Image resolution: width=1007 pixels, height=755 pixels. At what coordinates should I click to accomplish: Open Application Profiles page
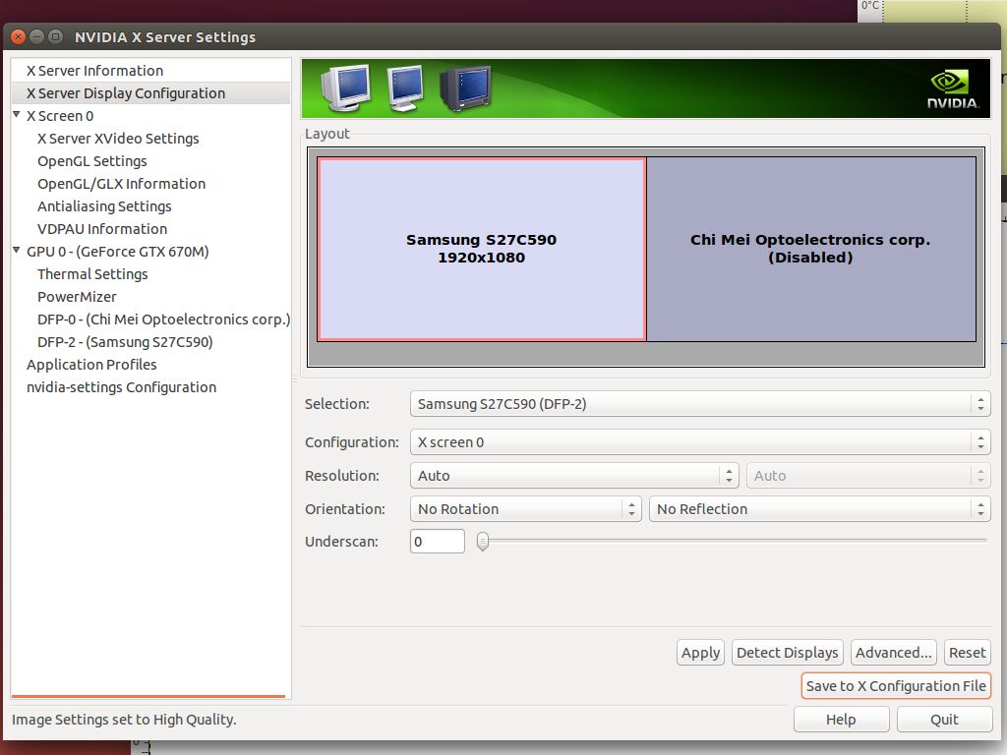[x=91, y=364]
